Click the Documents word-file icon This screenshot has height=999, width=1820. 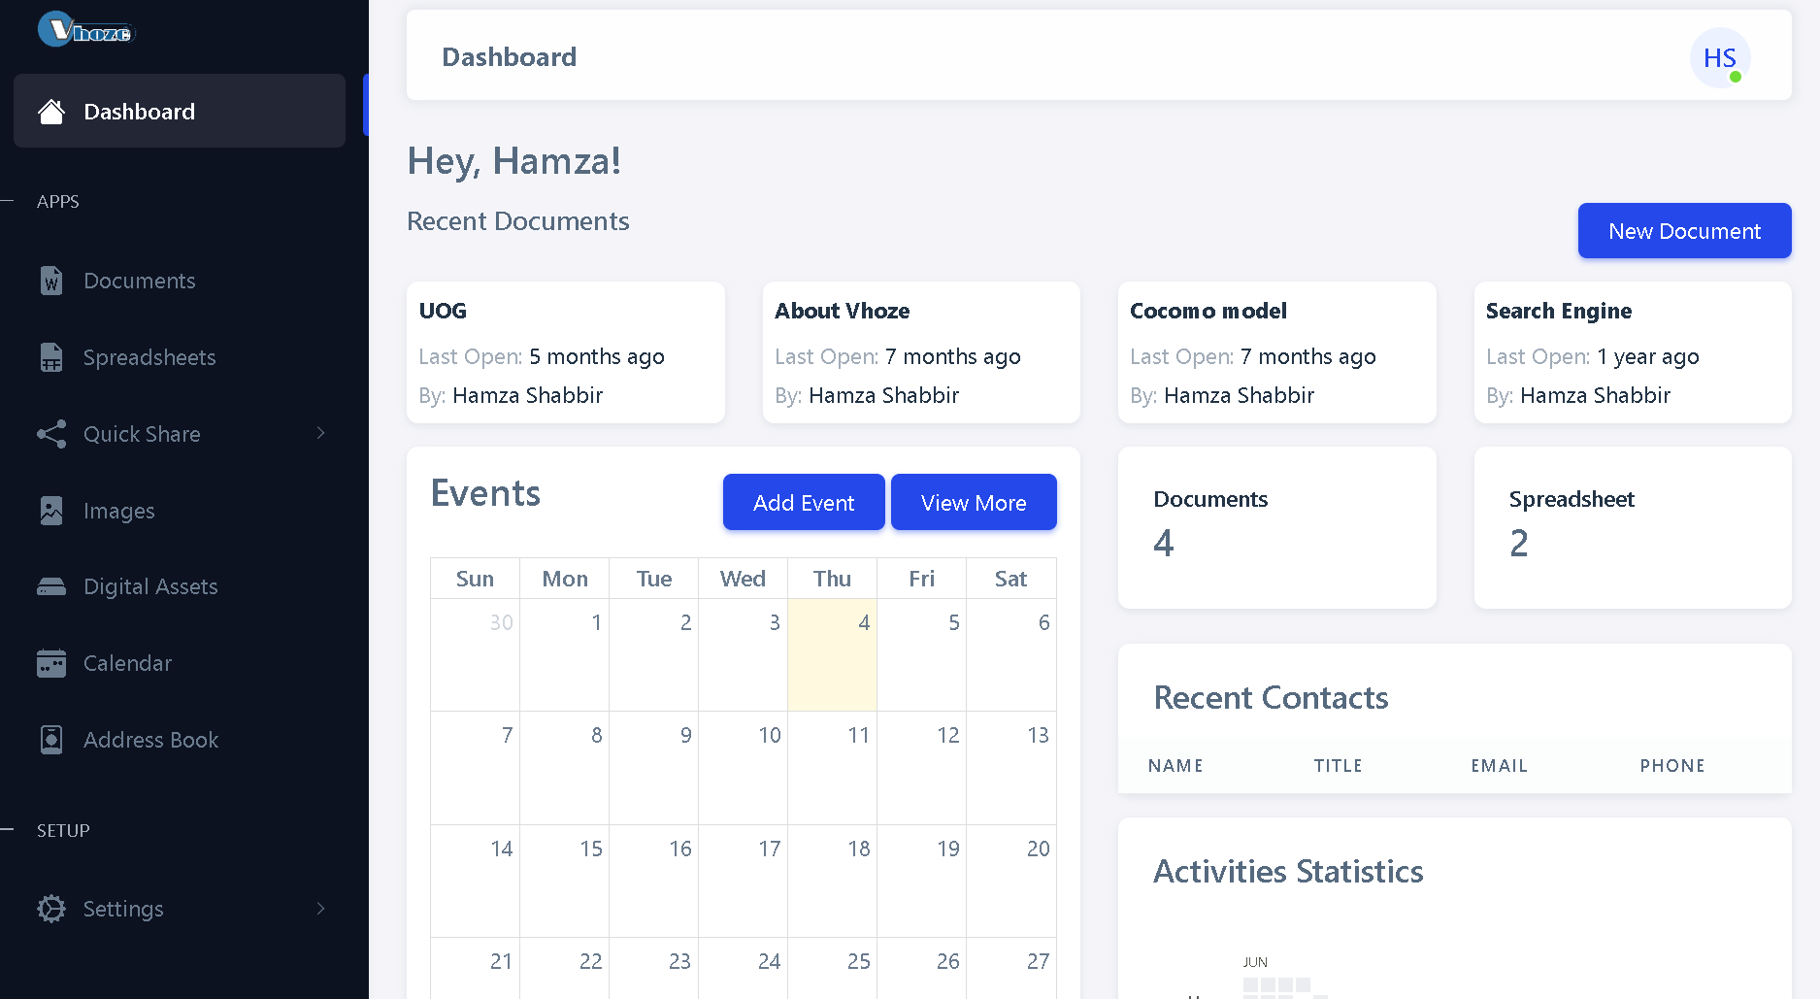[x=51, y=281]
